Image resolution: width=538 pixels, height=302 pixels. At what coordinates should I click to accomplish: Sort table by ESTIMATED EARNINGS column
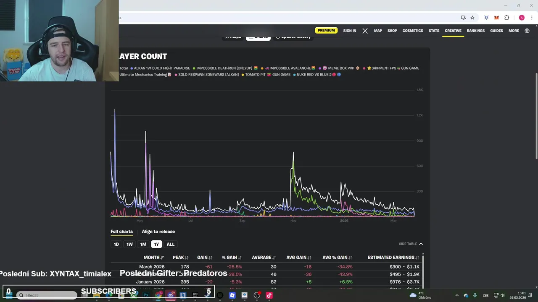click(393, 258)
